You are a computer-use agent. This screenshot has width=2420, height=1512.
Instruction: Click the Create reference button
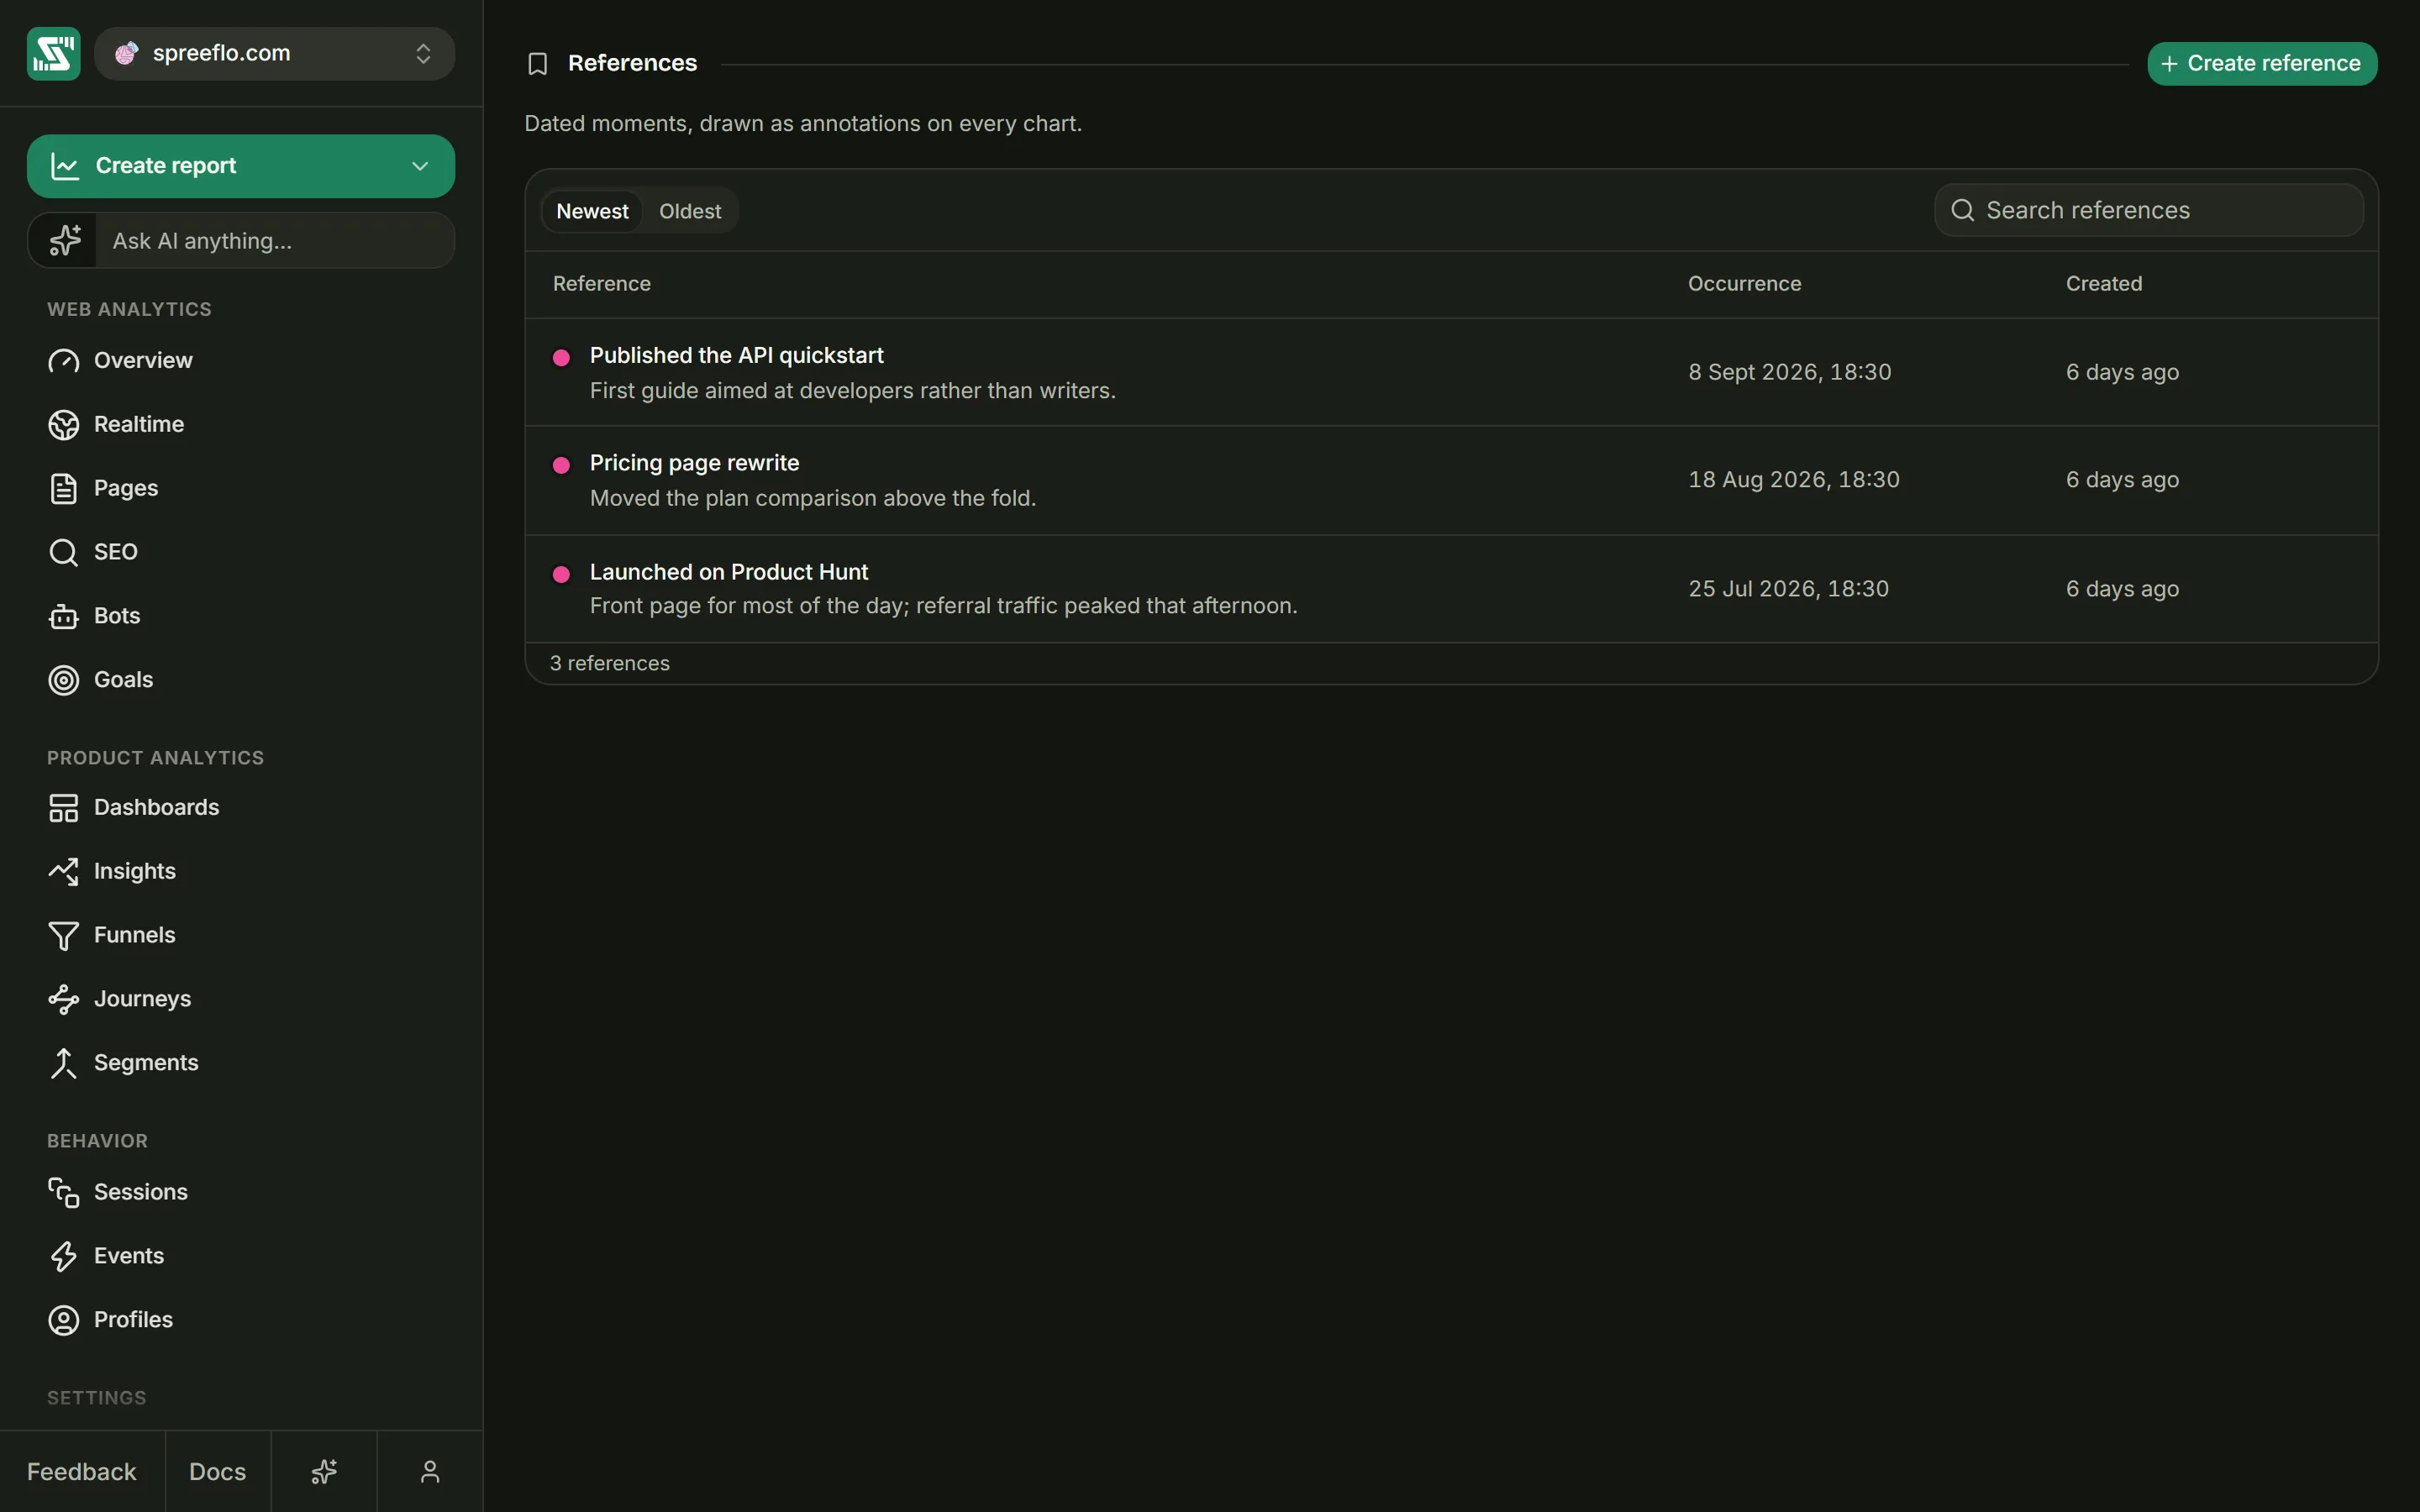[x=2262, y=64]
